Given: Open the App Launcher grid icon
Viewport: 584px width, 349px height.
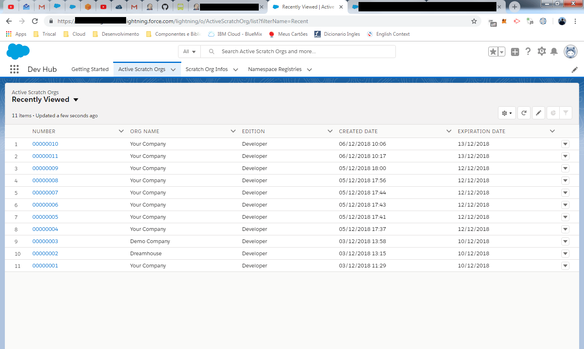Looking at the screenshot, I should tap(14, 69).
